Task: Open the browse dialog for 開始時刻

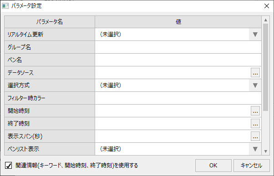Action: [x=255, y=111]
